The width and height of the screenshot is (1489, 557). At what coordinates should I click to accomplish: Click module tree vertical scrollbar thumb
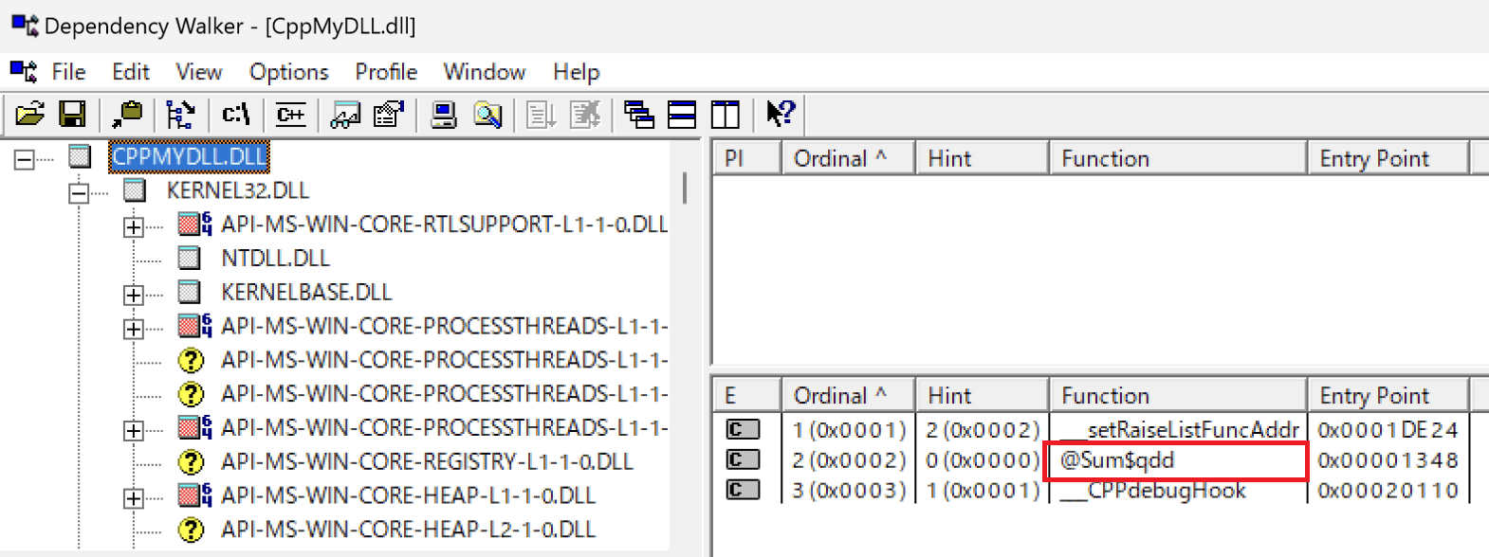pyautogui.click(x=685, y=188)
